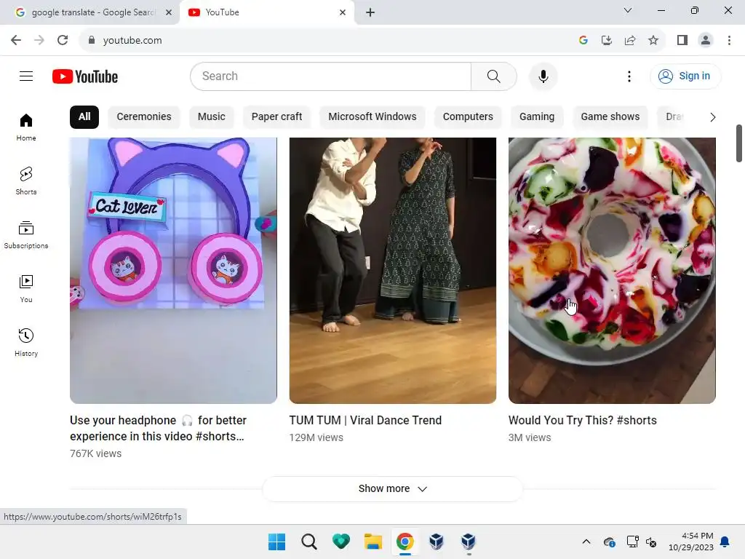Close the google translate tab

pyautogui.click(x=169, y=12)
